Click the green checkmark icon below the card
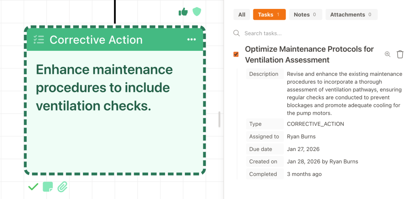Screen dimensions: 415x199 pos(33,187)
